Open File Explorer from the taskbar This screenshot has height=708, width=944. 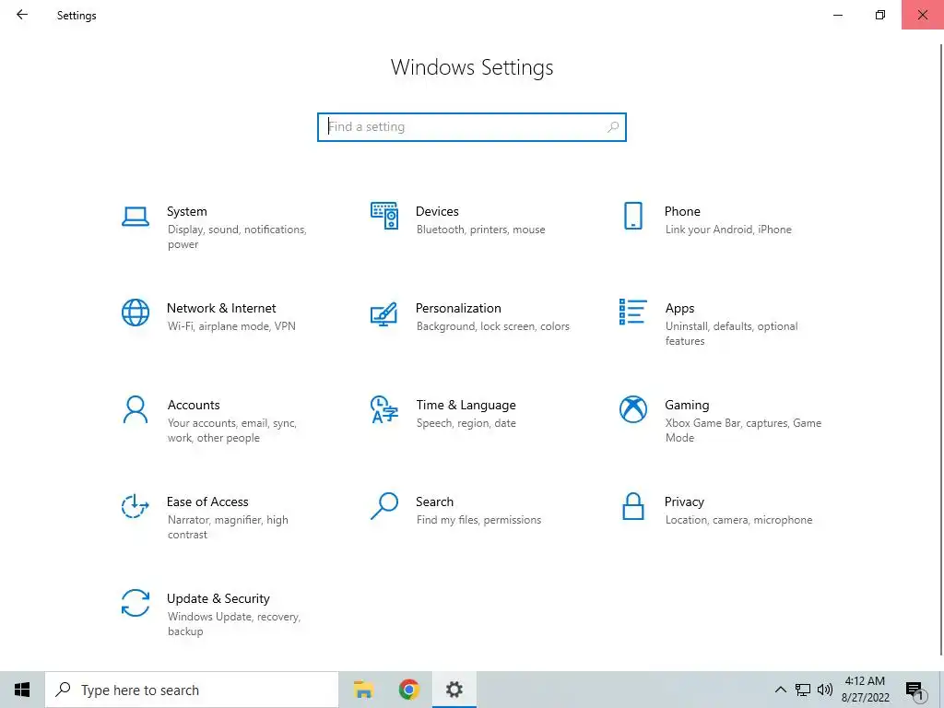pos(363,690)
